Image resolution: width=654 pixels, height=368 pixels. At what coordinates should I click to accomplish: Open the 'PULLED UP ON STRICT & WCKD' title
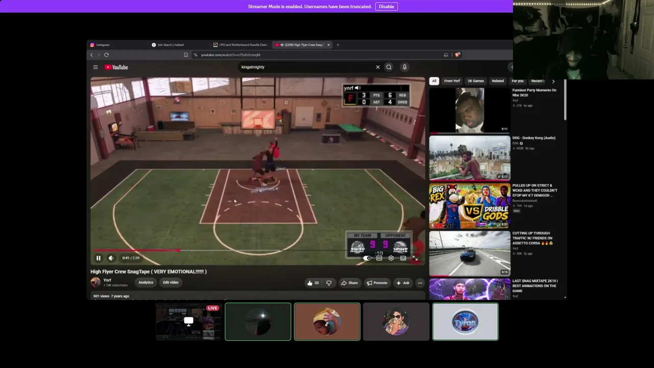click(535, 191)
